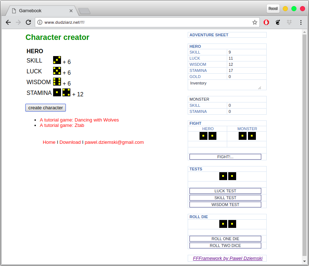Click the LUCK dice icon in character creator
This screenshot has width=309, height=266.
(x=57, y=71)
